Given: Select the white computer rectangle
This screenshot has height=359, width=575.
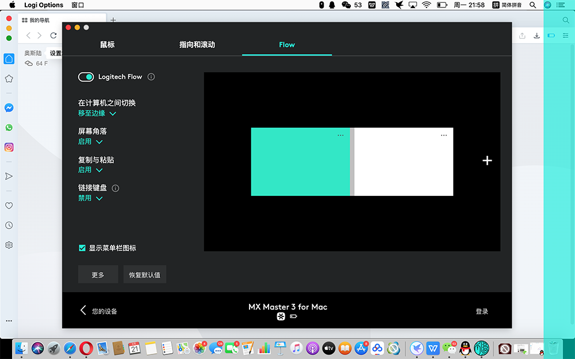Looking at the screenshot, I should tap(404, 161).
